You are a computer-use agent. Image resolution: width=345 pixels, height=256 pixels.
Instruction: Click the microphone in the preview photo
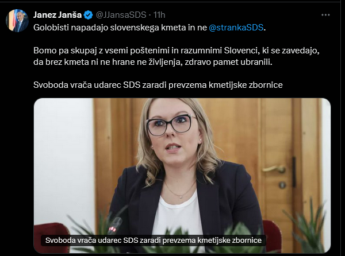pos(114,226)
